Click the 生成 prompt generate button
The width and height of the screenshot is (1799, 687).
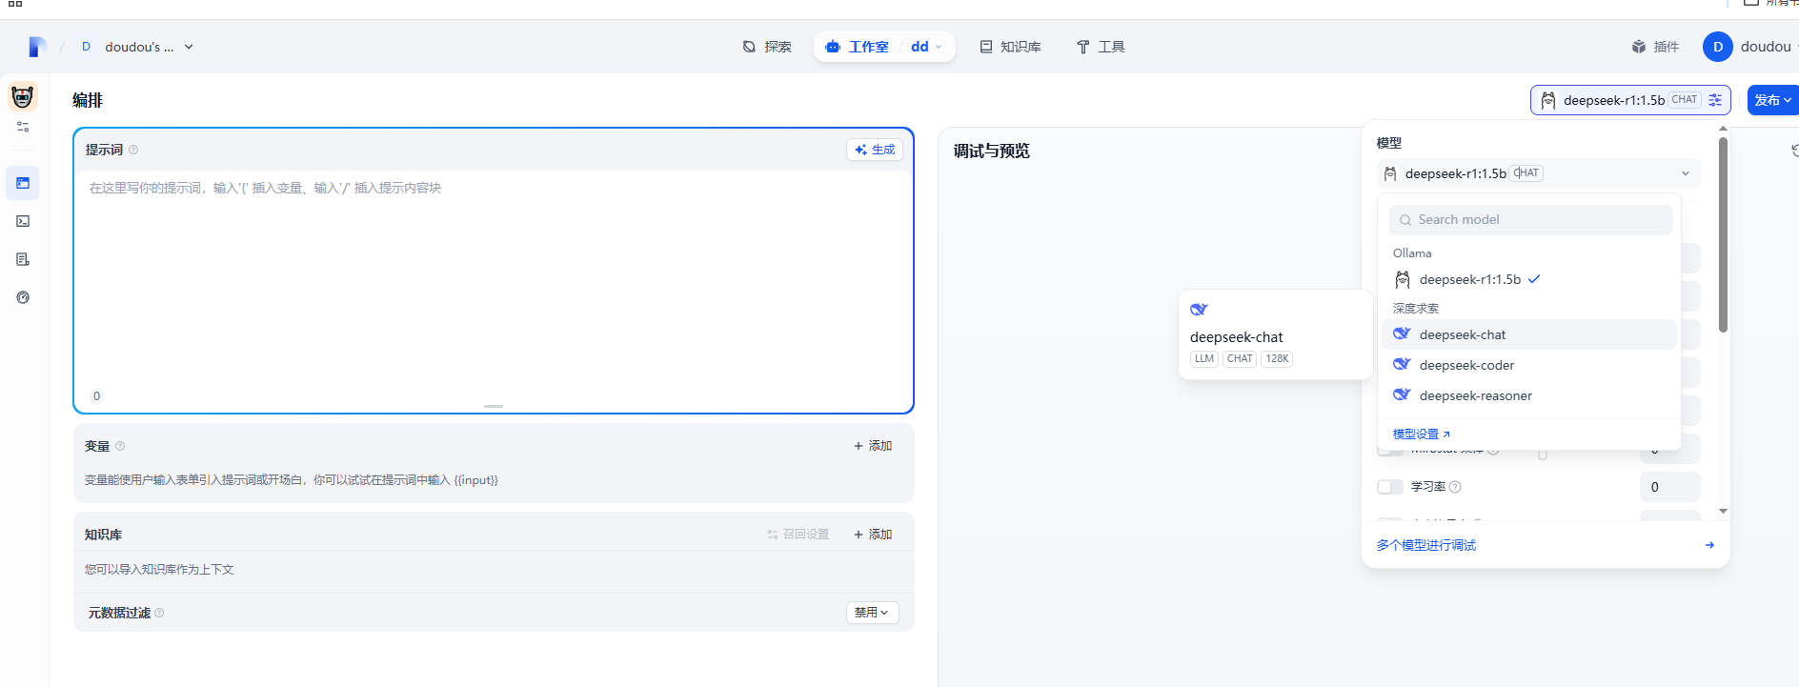(875, 150)
